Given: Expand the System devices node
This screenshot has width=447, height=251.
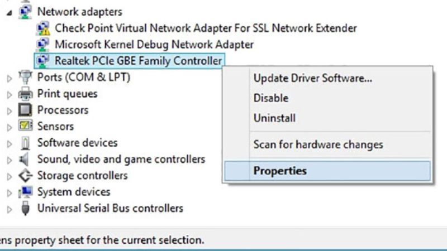Looking at the screenshot, I should [x=9, y=193].
